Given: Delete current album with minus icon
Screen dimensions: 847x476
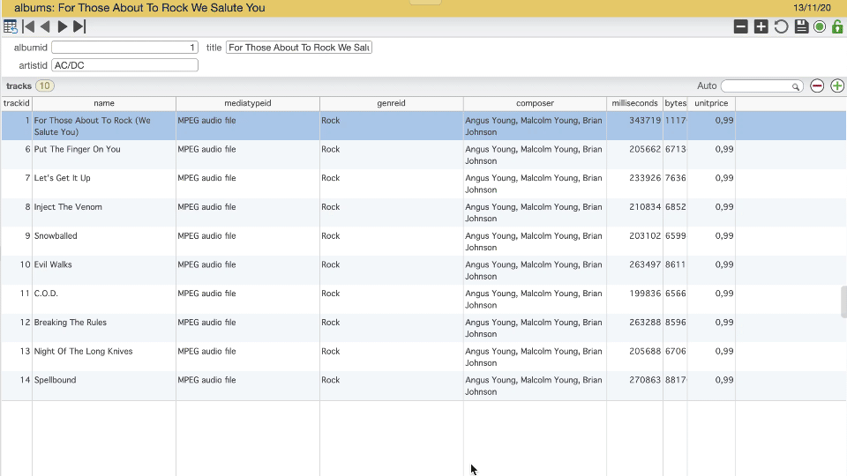Looking at the screenshot, I should pos(740,26).
